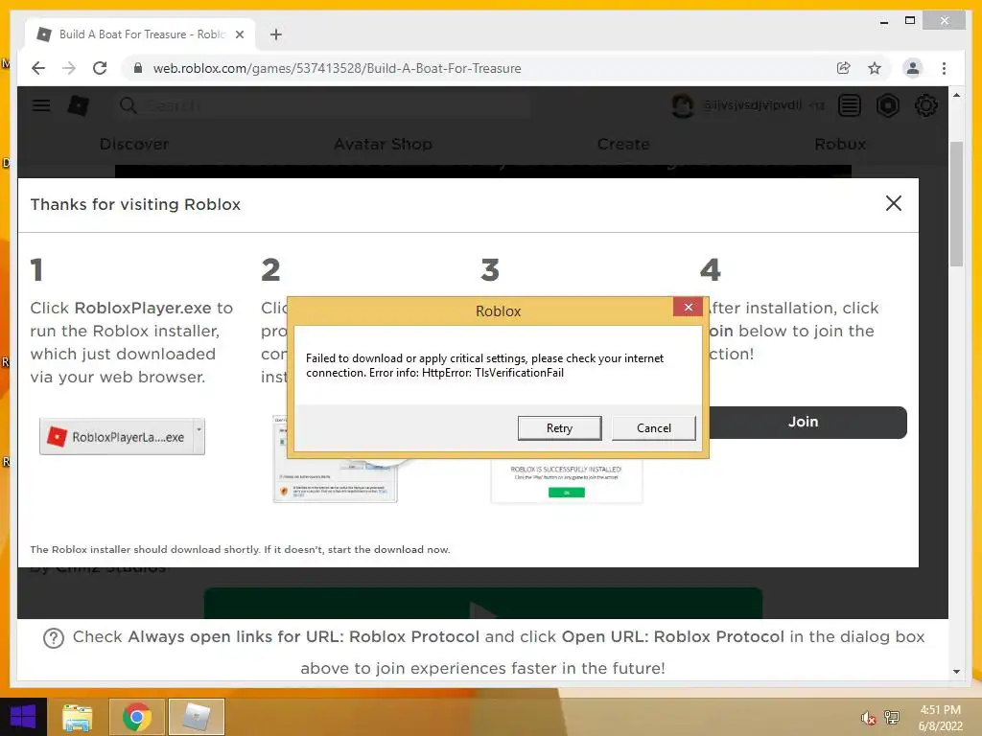This screenshot has height=736, width=982.
Task: Open the Create tab
Action: click(x=623, y=144)
